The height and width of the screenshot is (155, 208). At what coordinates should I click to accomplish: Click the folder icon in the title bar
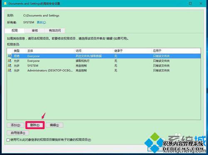[x=5, y=3]
